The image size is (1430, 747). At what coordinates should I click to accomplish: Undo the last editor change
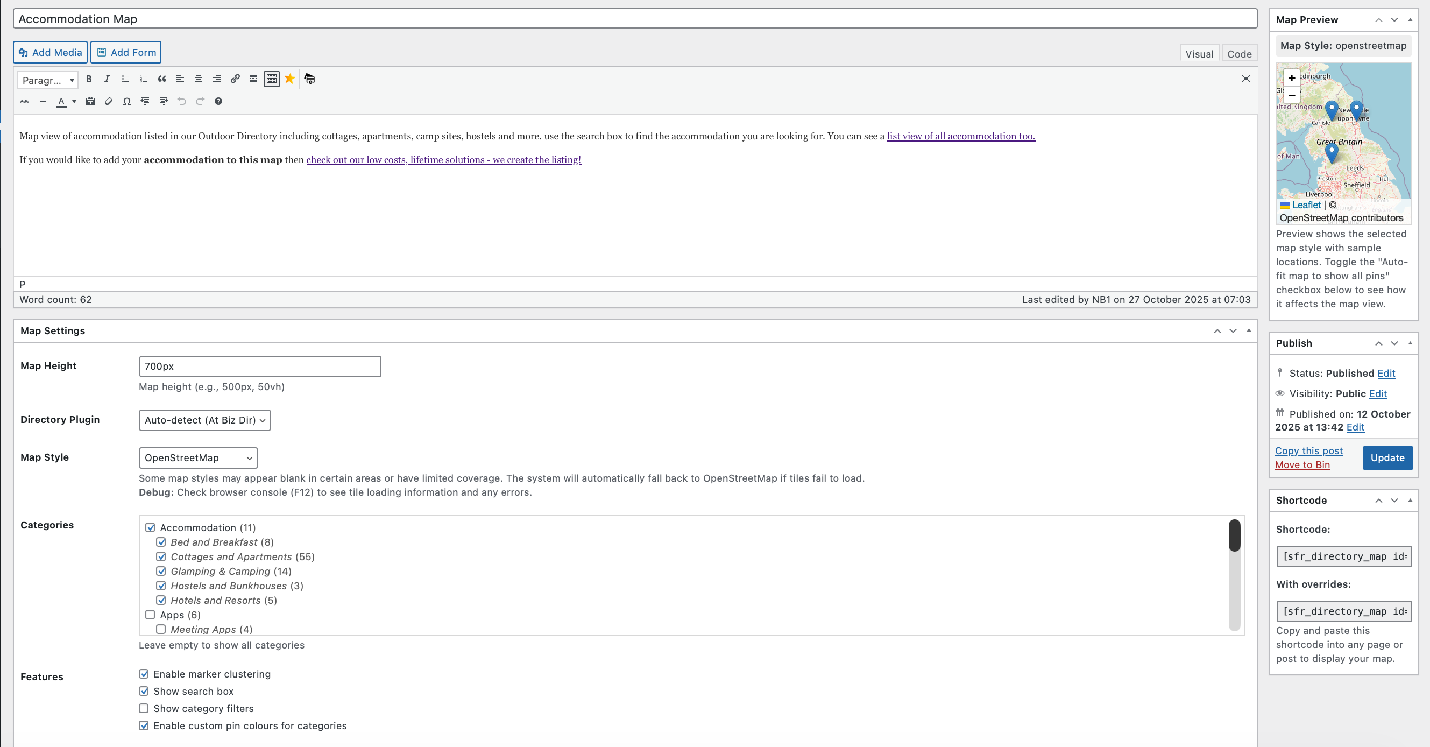pyautogui.click(x=181, y=102)
